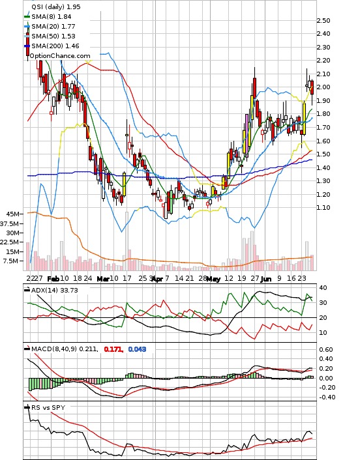The width and height of the screenshot is (343, 460).
Task: Click the 37.5M volume axis label
Action: point(10,224)
